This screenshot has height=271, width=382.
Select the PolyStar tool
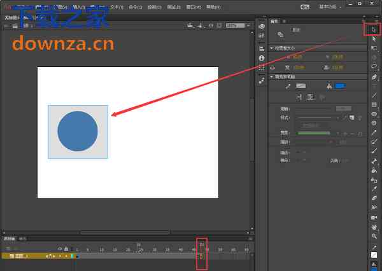tap(374, 123)
